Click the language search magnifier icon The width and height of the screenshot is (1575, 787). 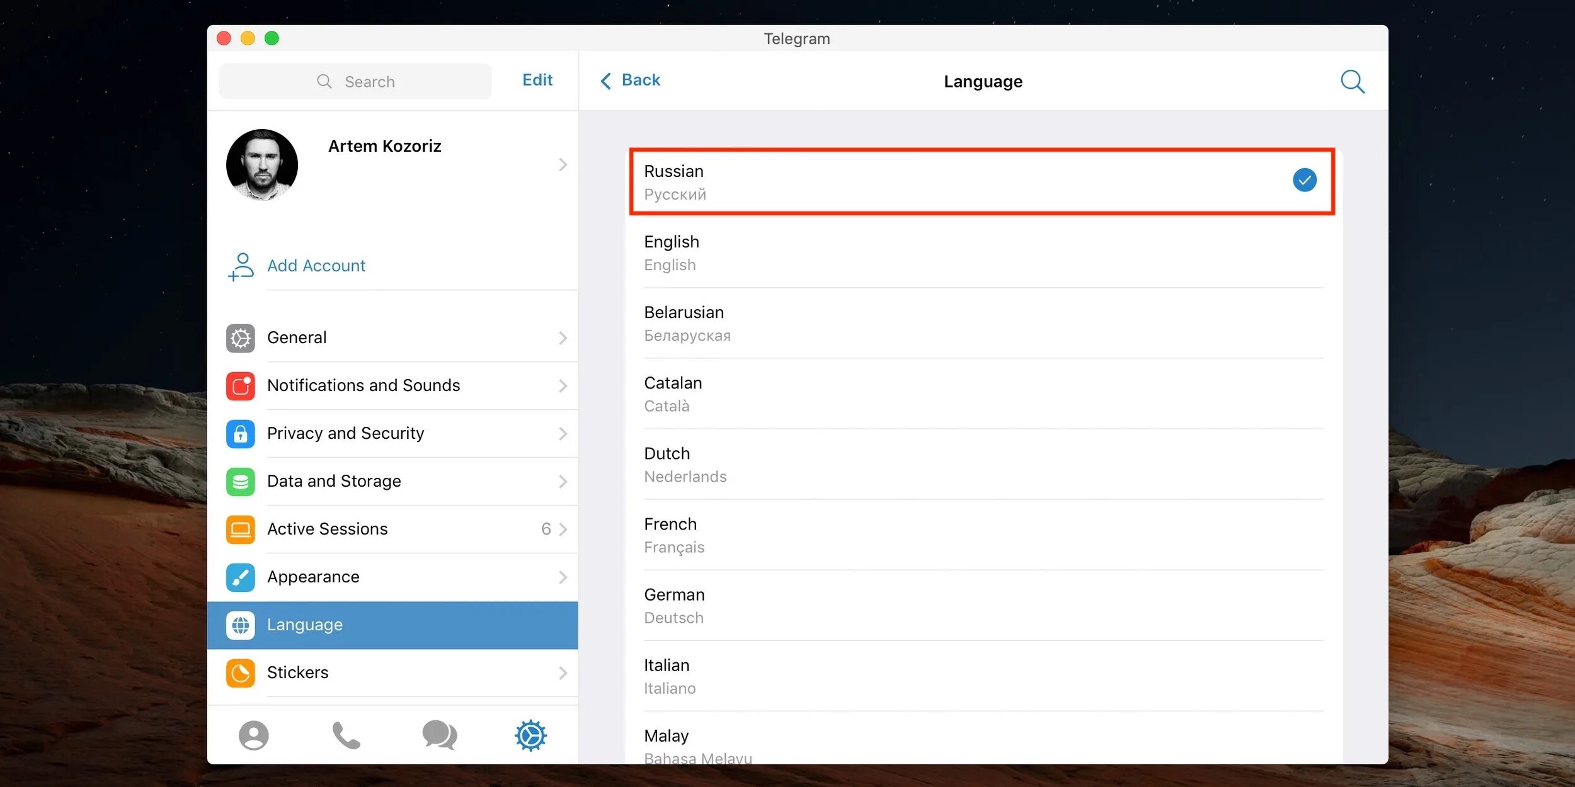pos(1352,81)
